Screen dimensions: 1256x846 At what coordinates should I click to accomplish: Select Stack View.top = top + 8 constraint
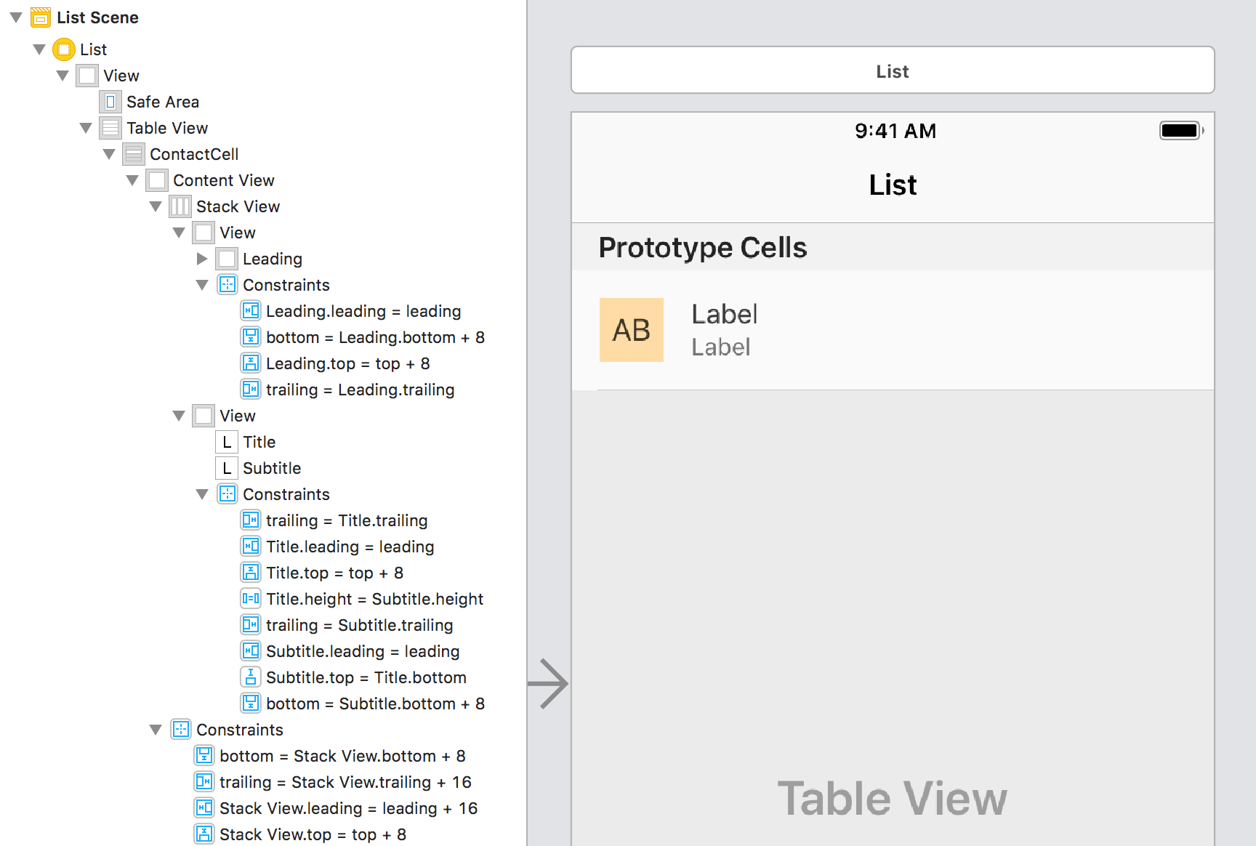313,834
